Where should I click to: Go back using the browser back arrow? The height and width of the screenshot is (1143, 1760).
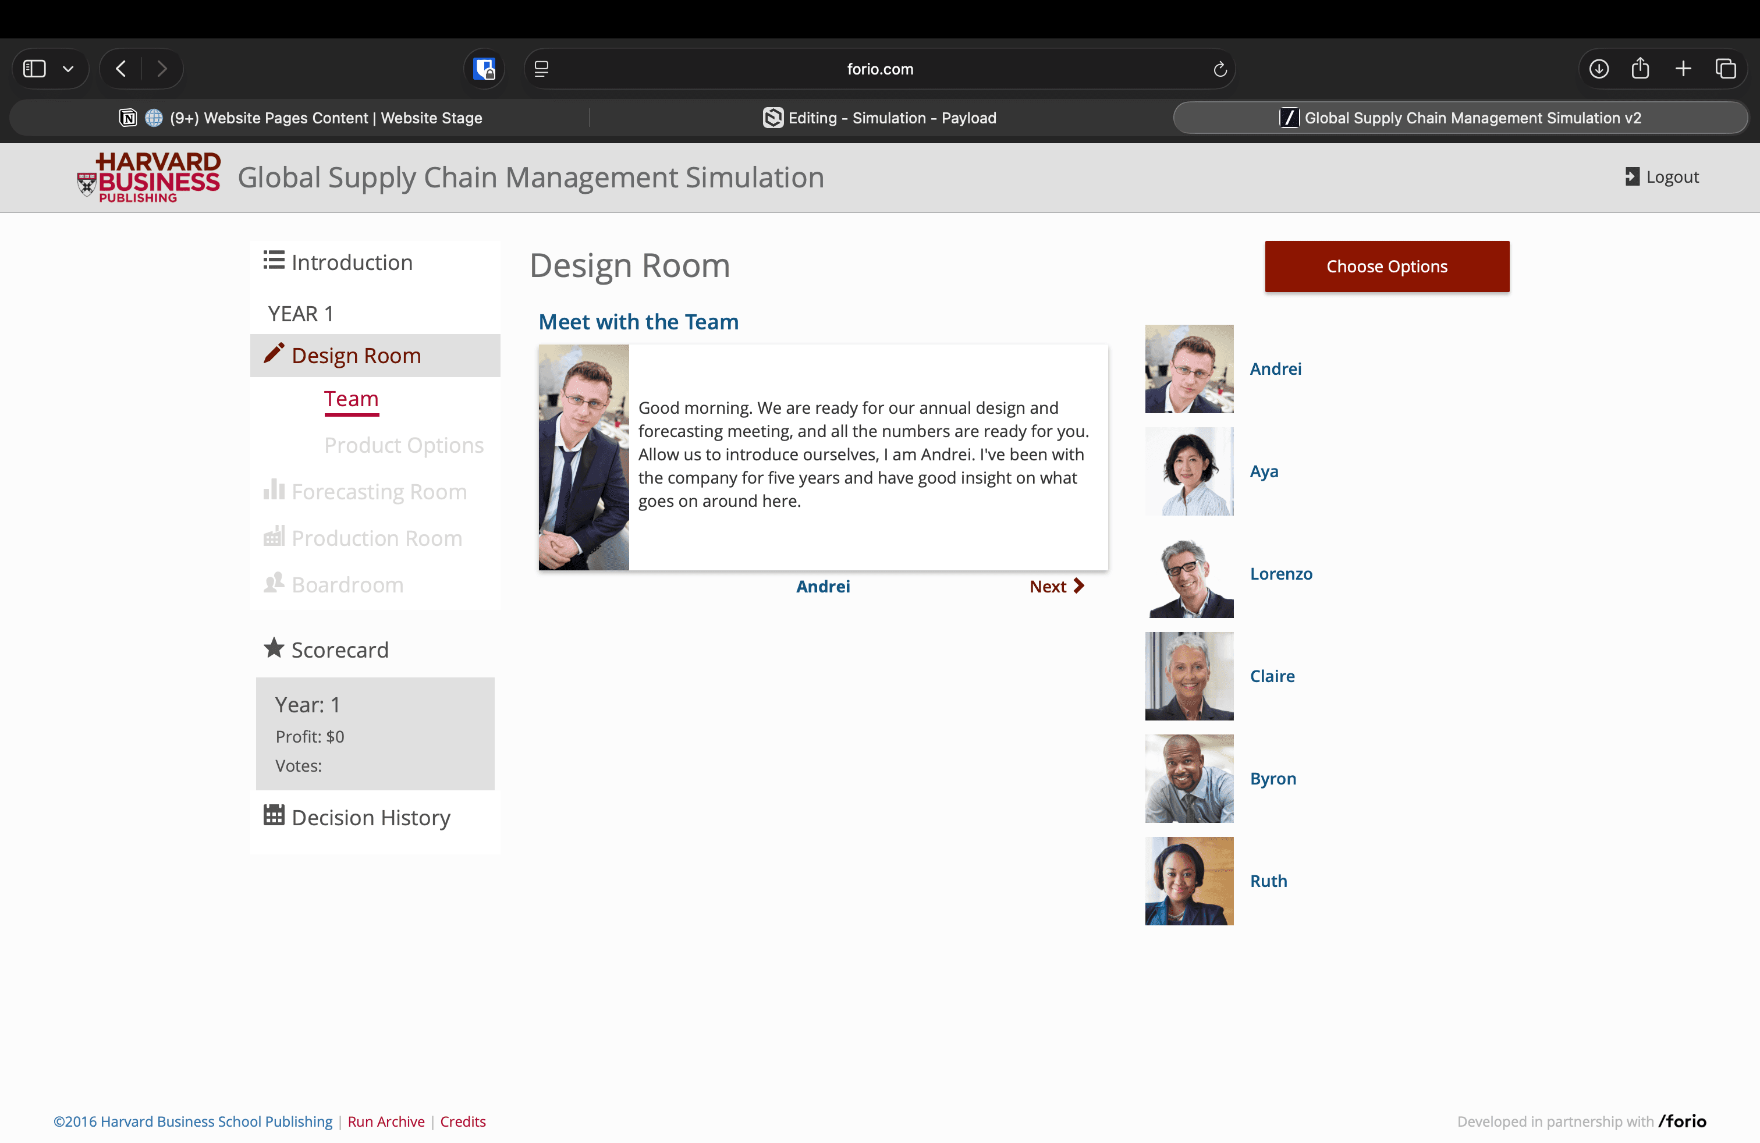pos(121,69)
